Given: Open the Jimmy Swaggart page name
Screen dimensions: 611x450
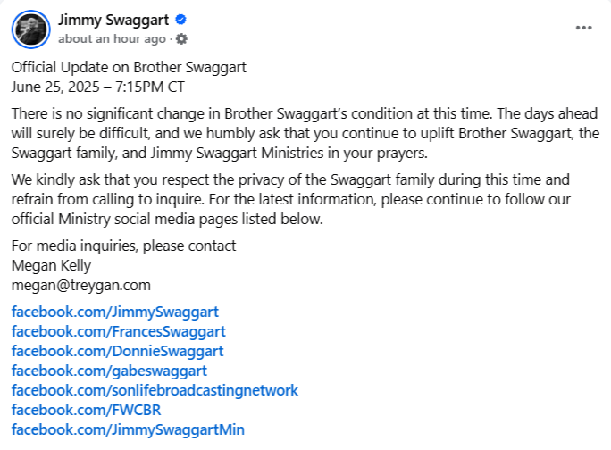Looking at the screenshot, I should pos(113,20).
